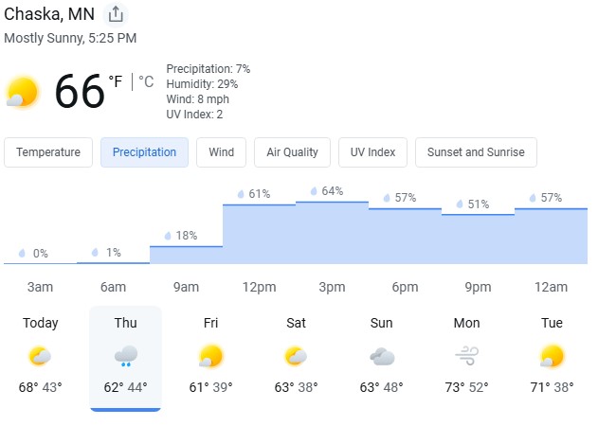598x426 pixels.
Task: Select Today's partly cloudy forecast icon
Action: 40,356
